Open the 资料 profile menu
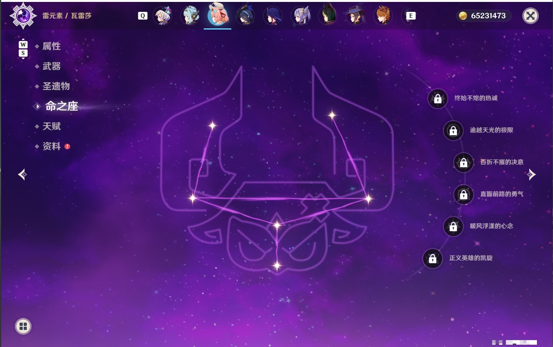 pyautogui.click(x=51, y=146)
